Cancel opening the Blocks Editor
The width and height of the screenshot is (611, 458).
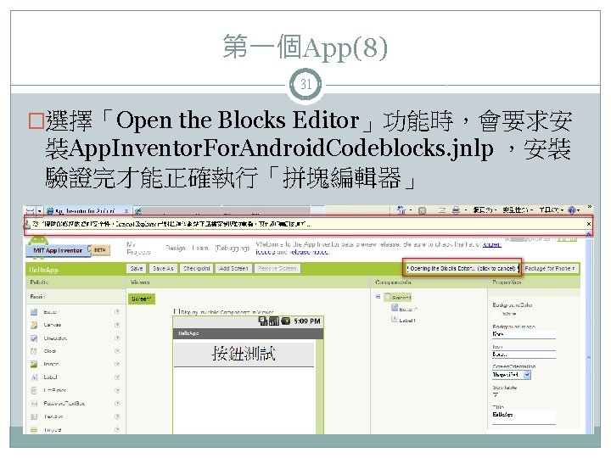click(x=462, y=268)
